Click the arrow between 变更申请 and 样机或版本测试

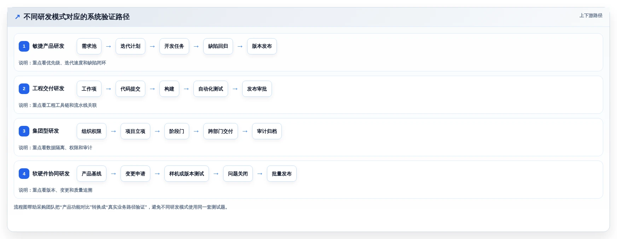(x=157, y=174)
